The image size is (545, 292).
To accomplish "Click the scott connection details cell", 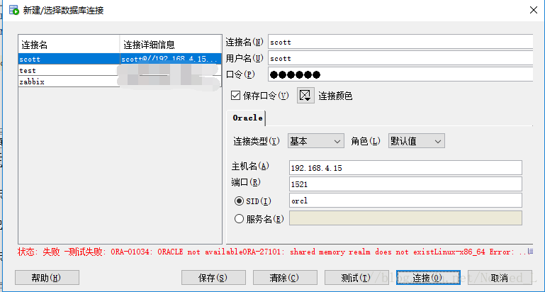I will (x=170, y=59).
